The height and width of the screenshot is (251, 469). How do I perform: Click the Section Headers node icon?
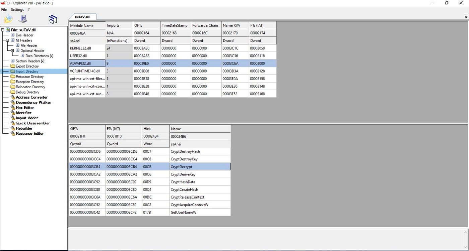pyautogui.click(x=13, y=61)
